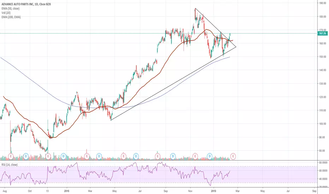The width and height of the screenshot is (329, 194).
Task: Click the Oct label on time axis
Action: tap(30, 191)
